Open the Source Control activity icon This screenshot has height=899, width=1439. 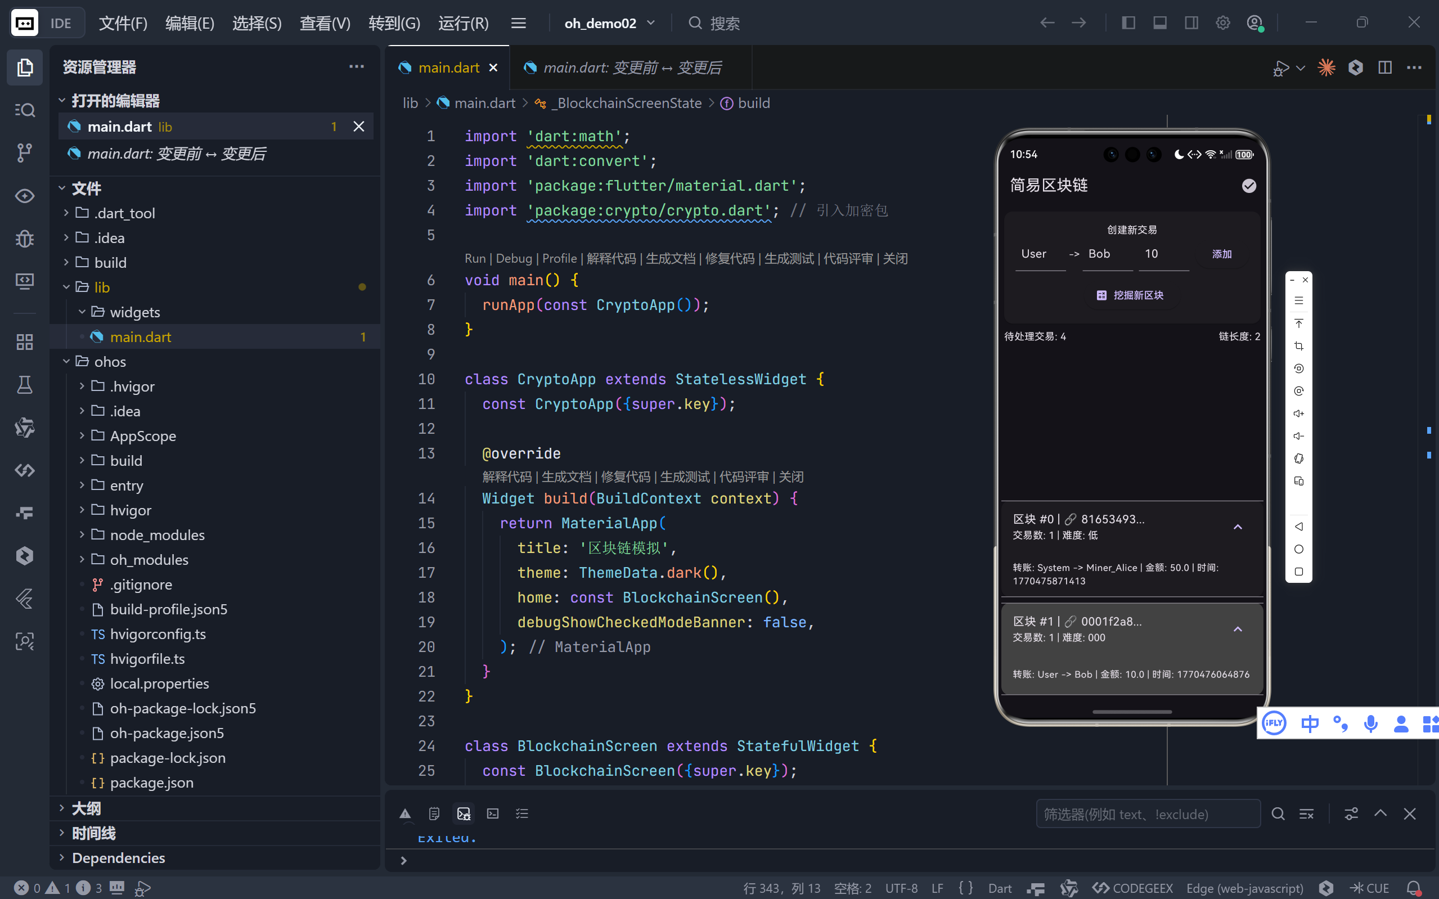pyautogui.click(x=24, y=153)
